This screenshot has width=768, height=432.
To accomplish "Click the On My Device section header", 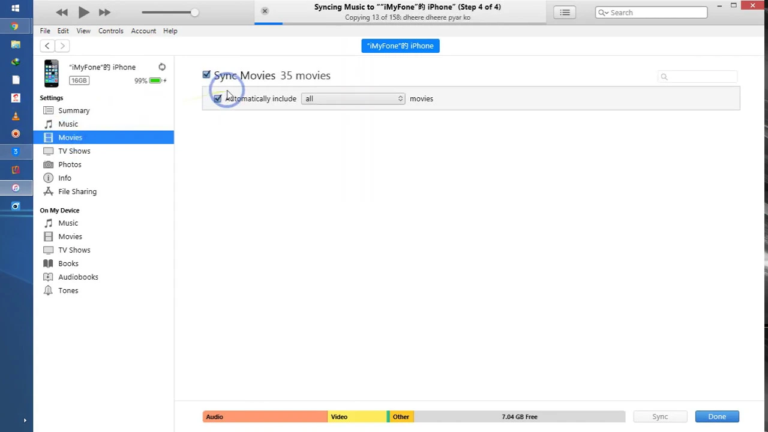I will (59, 210).
